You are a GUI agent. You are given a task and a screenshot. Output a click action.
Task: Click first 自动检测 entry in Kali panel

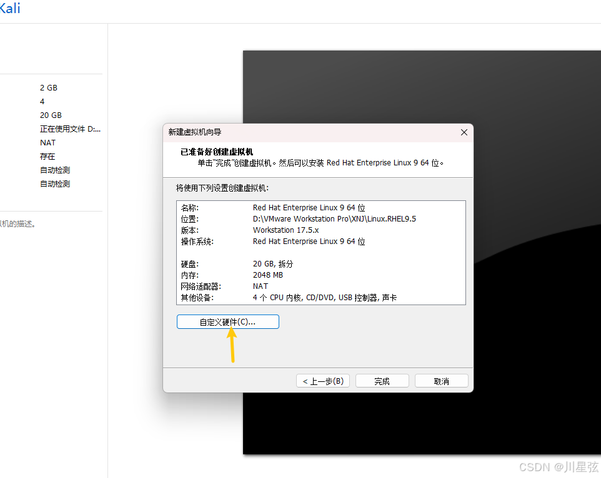55,170
